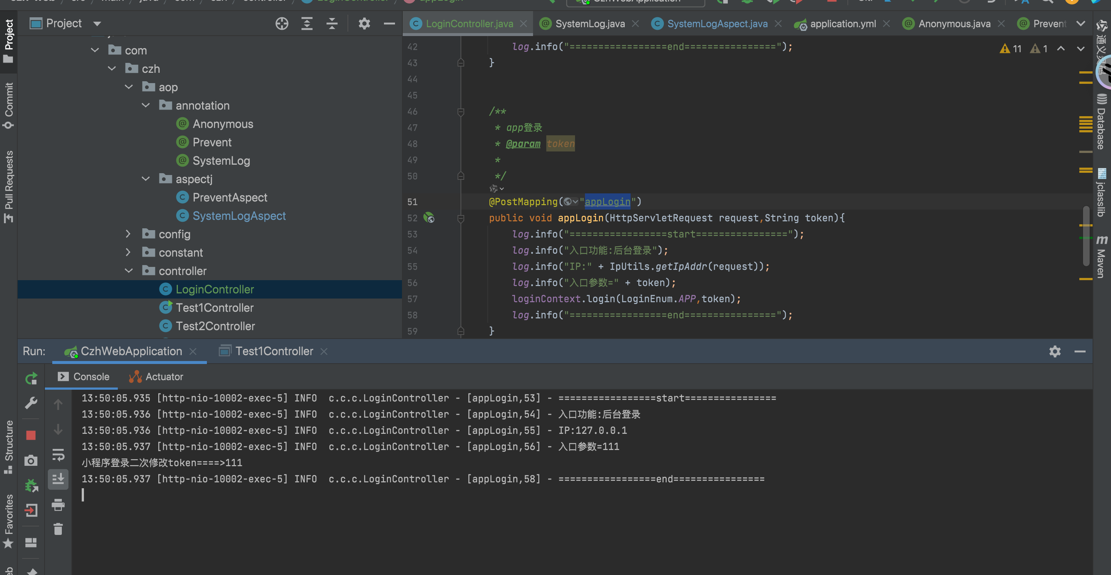Open Maven tool window
Viewport: 1111px width, 575px height.
(x=1101, y=257)
